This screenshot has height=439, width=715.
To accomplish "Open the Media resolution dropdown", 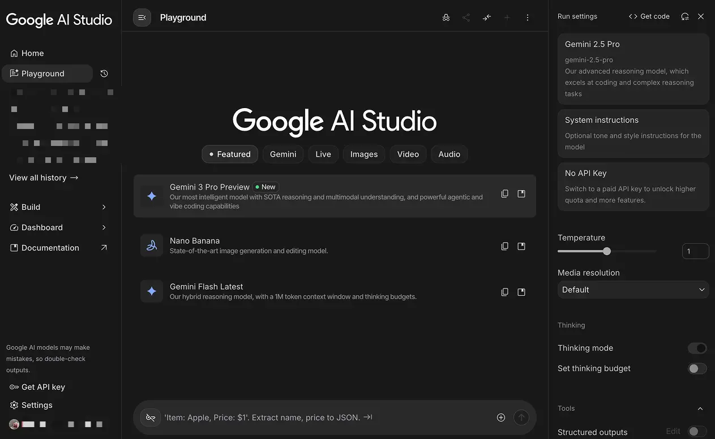I will click(x=632, y=289).
